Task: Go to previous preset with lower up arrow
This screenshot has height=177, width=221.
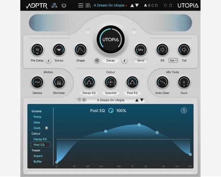Action: [x=137, y=100]
